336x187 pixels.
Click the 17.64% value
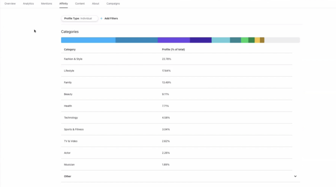click(x=166, y=71)
